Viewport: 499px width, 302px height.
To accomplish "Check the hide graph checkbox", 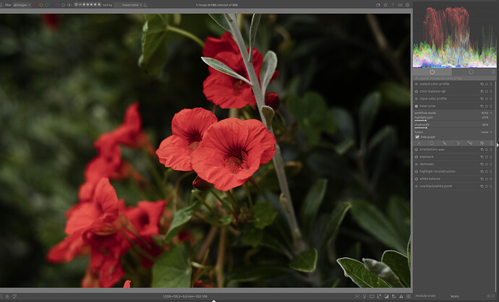I will 417,136.
